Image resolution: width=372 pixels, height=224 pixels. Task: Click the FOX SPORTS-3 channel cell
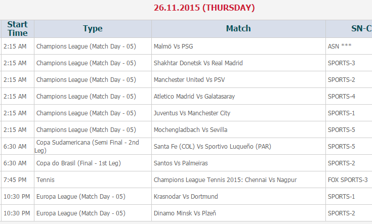[x=348, y=180]
